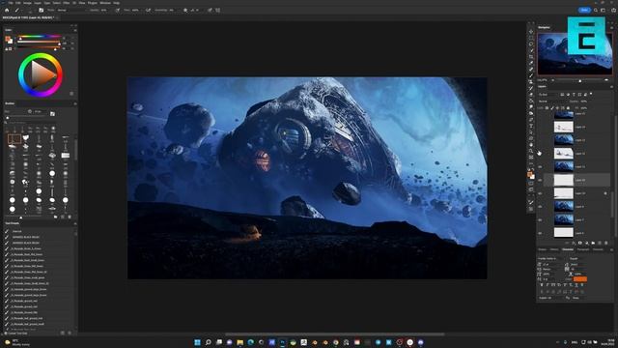Hide selected Layer 10 eye icon
Screen dimensions: 618x348
pos(540,180)
